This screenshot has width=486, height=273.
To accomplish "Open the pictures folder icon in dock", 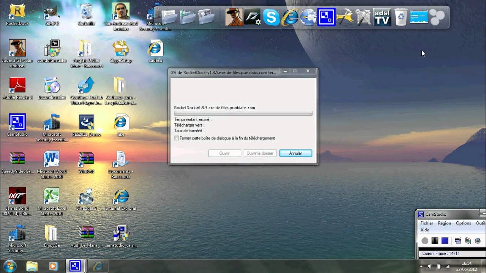I will tap(207, 17).
